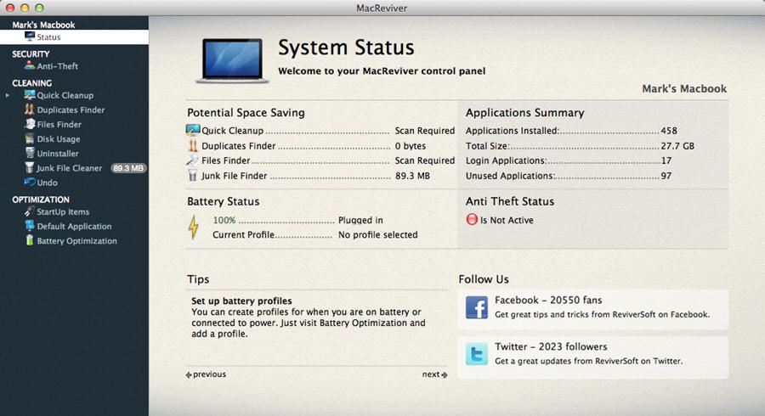Screen dimensions: 765x416
Task: Open the Twitter - 2023 followers link
Action: pyautogui.click(x=551, y=347)
